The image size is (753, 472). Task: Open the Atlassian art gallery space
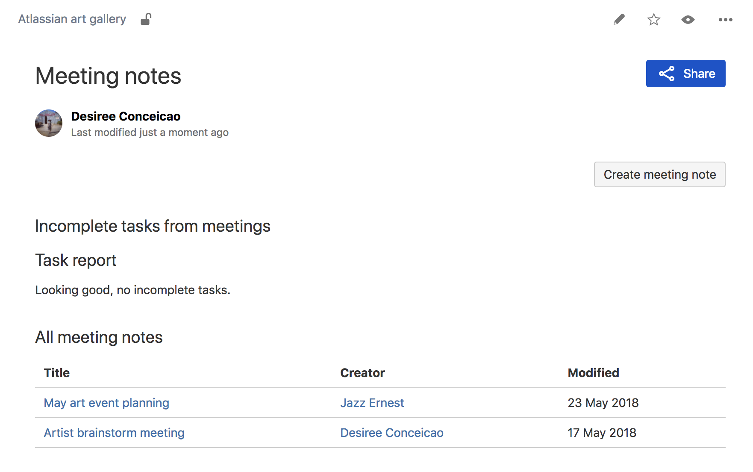tap(71, 19)
